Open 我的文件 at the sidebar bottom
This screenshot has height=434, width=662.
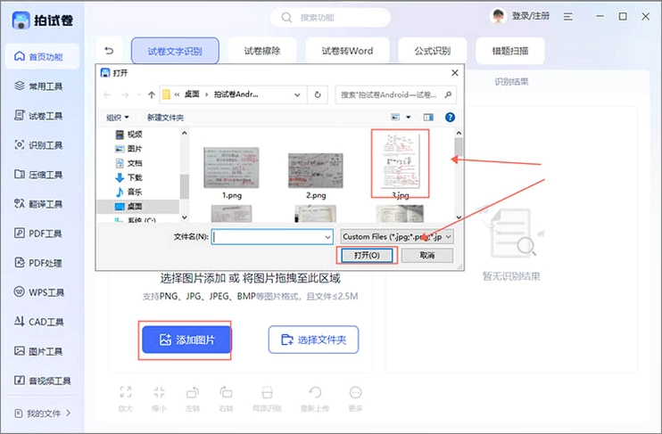click(42, 414)
